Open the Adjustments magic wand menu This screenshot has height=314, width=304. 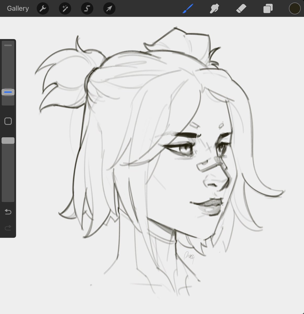(x=65, y=8)
